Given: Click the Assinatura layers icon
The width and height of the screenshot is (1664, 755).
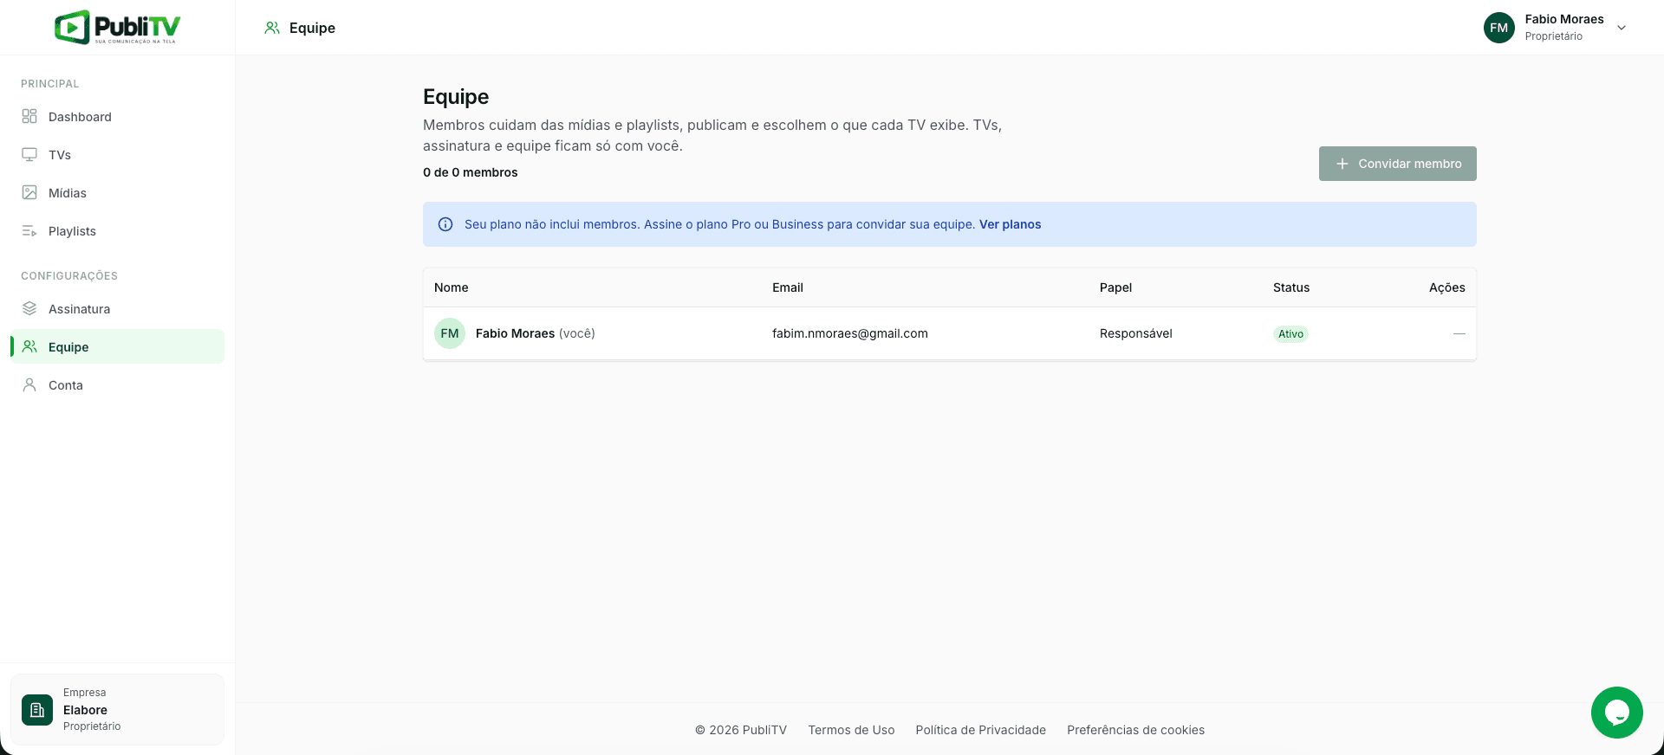Looking at the screenshot, I should click(29, 308).
